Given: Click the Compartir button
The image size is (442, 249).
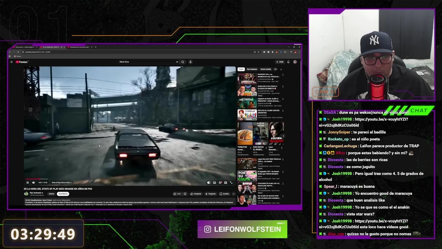Looking at the screenshot, I should 196,194.
